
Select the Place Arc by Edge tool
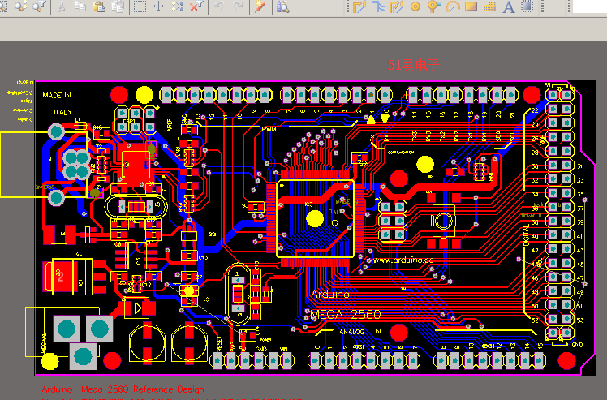[453, 6]
